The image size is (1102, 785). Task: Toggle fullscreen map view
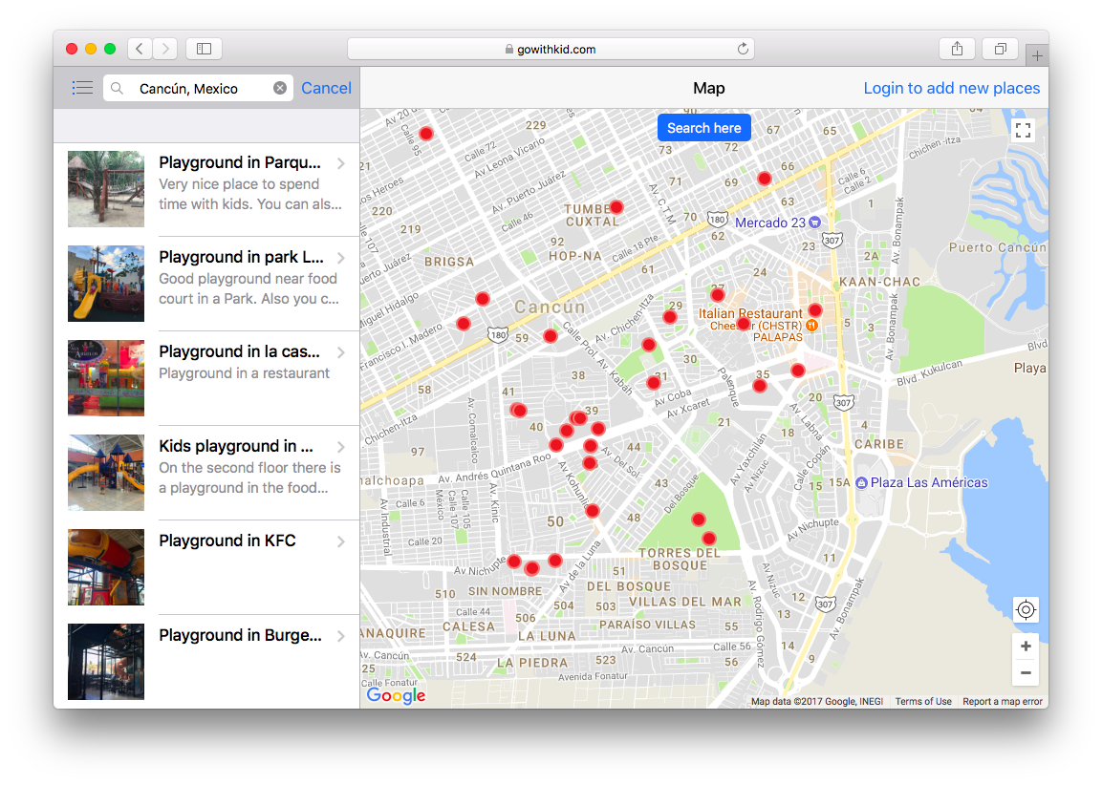click(x=1024, y=131)
